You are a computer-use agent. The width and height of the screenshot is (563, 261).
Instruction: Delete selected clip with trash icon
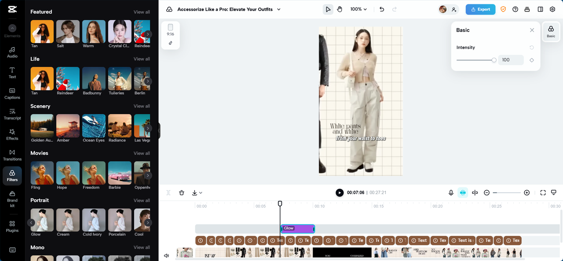[182, 193]
